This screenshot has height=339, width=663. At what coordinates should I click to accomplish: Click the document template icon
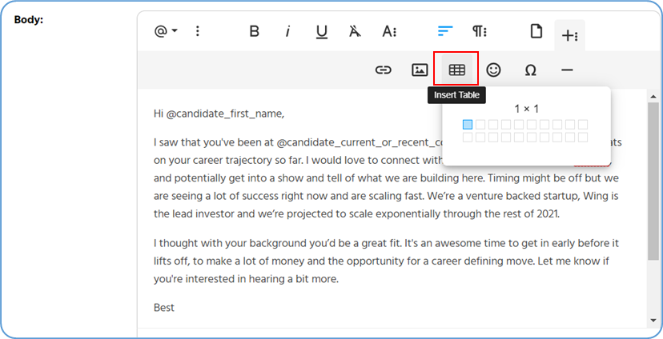pos(536,32)
